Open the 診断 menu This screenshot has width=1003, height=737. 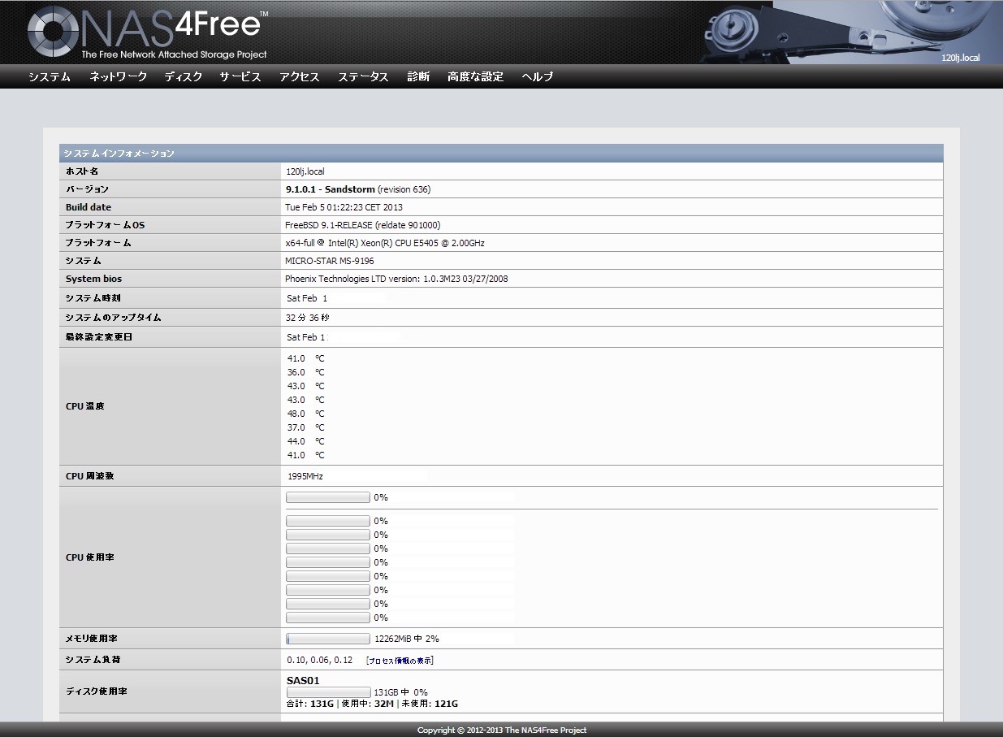pos(418,76)
